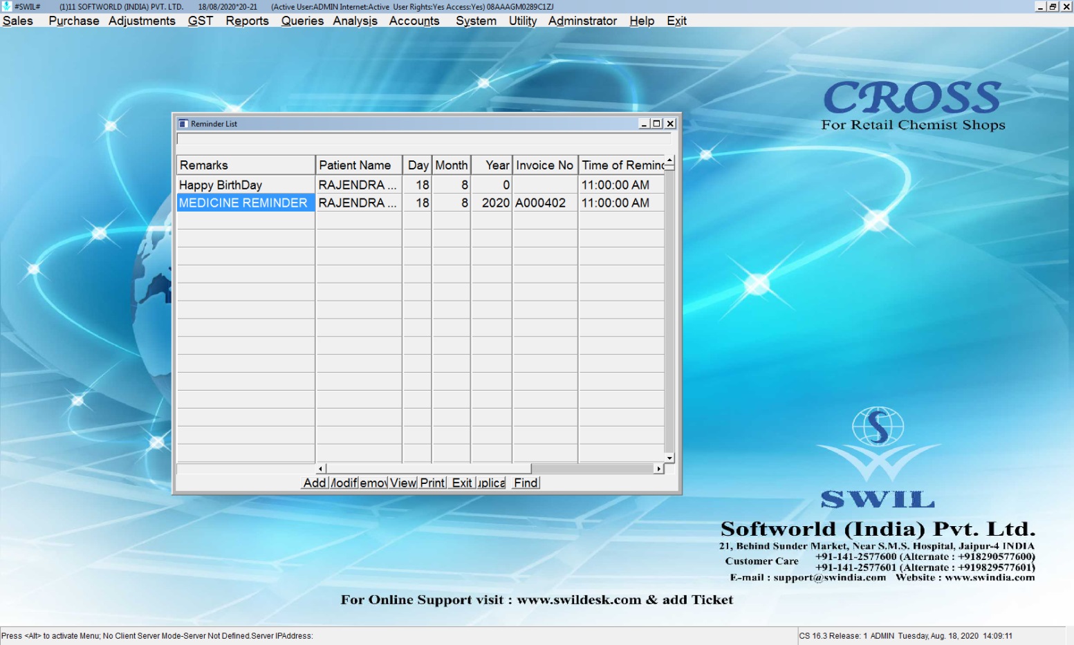
Task: Click the CS 16.3 Release text in status bar
Action: pyautogui.click(x=833, y=636)
